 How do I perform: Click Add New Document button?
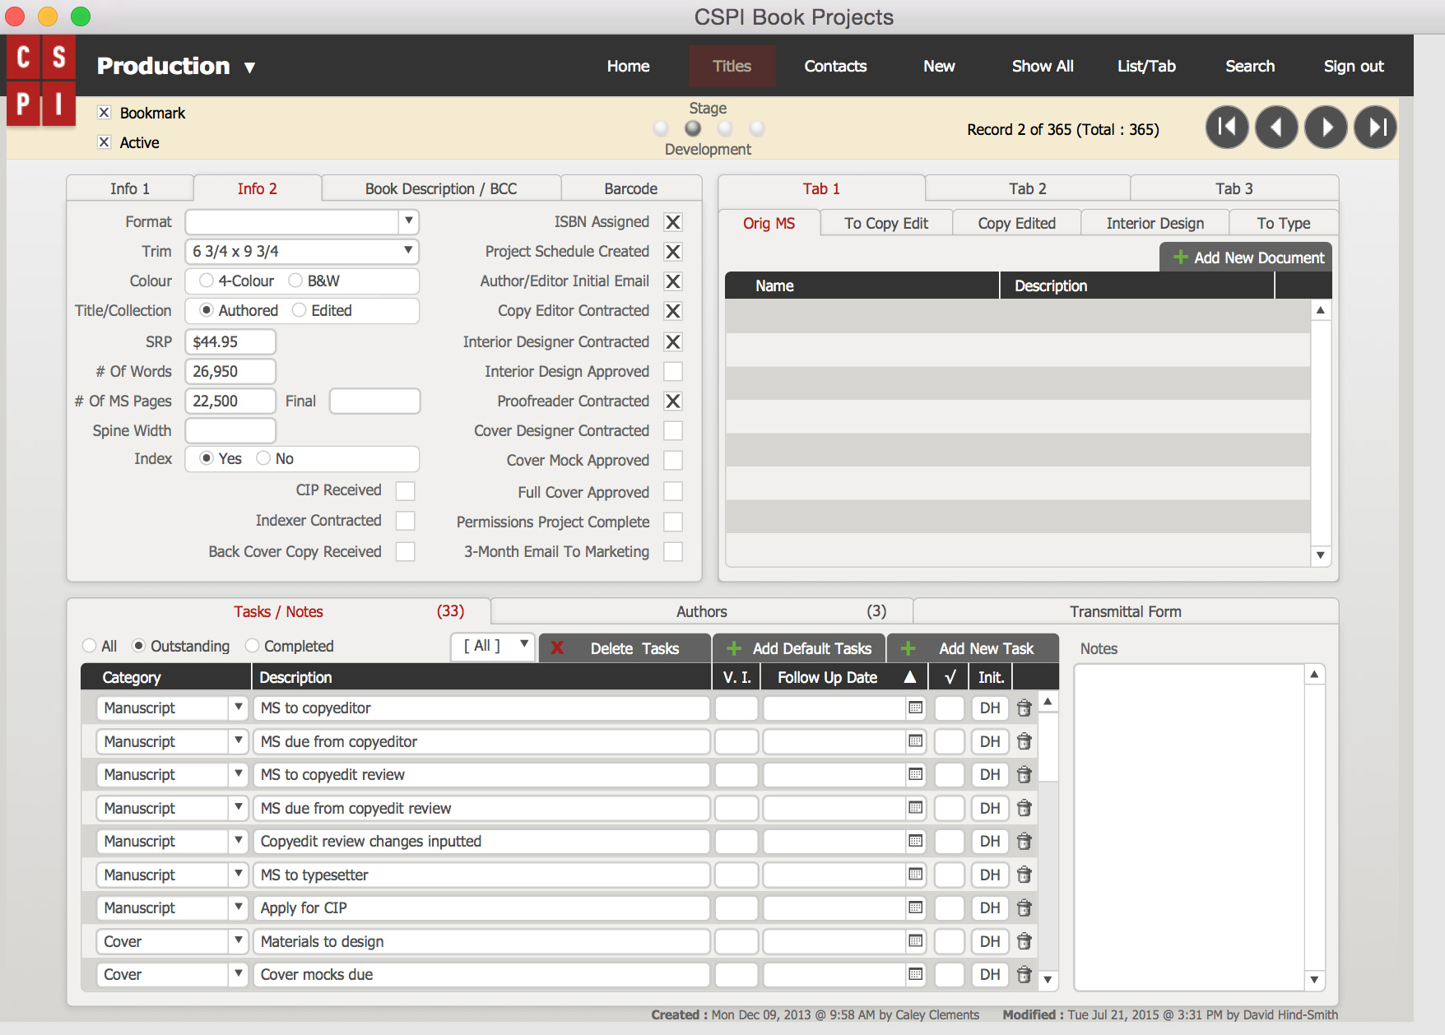click(x=1248, y=258)
